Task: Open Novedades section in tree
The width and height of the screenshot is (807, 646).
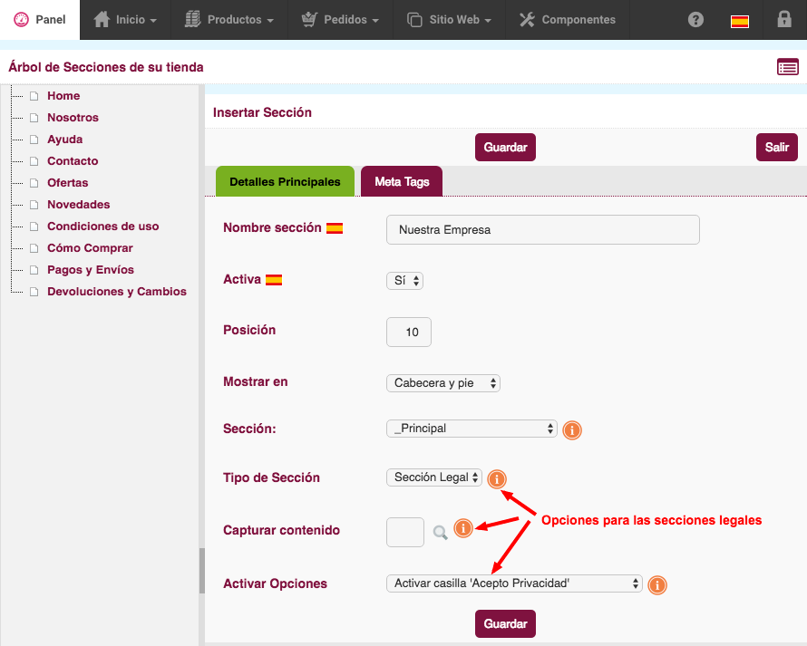Action: tap(78, 204)
